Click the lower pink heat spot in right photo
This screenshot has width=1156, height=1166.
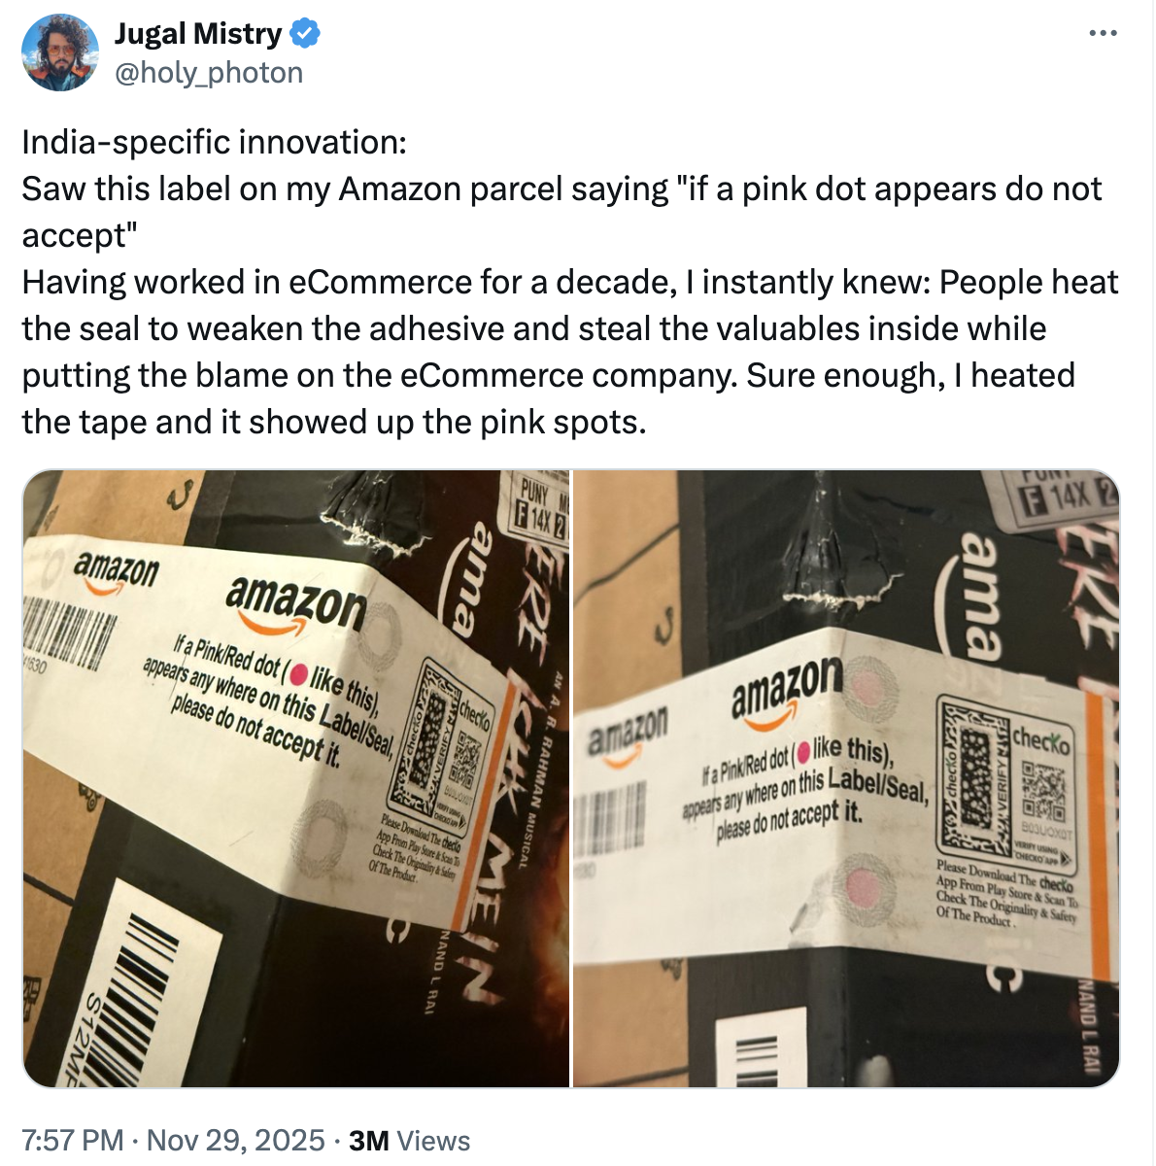click(863, 886)
